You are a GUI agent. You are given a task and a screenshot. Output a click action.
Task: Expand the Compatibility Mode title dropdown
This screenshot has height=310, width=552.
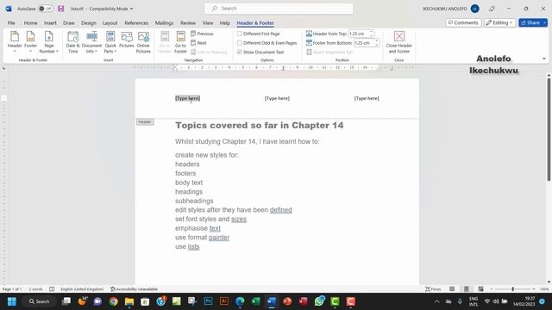click(x=131, y=9)
